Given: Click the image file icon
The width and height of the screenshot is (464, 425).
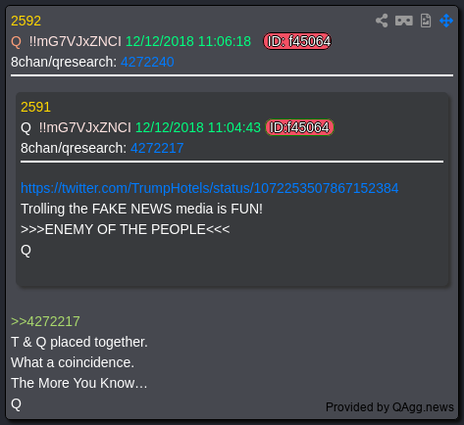Looking at the screenshot, I should click(426, 21).
